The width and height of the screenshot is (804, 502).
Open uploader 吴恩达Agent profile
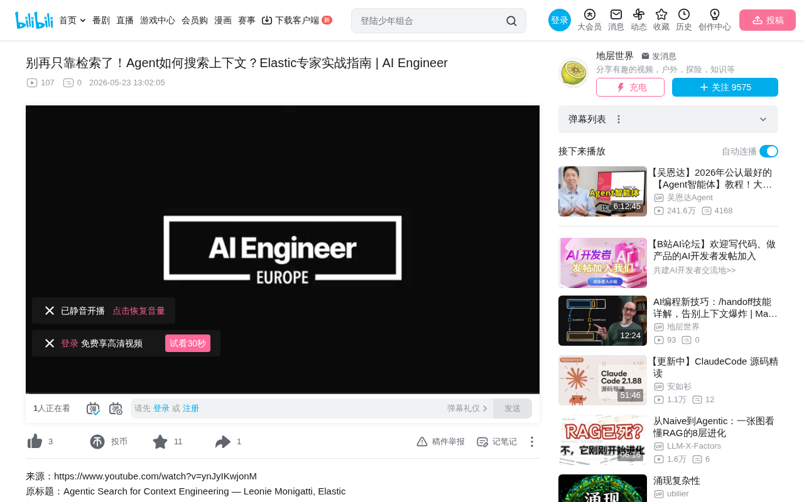click(x=690, y=198)
